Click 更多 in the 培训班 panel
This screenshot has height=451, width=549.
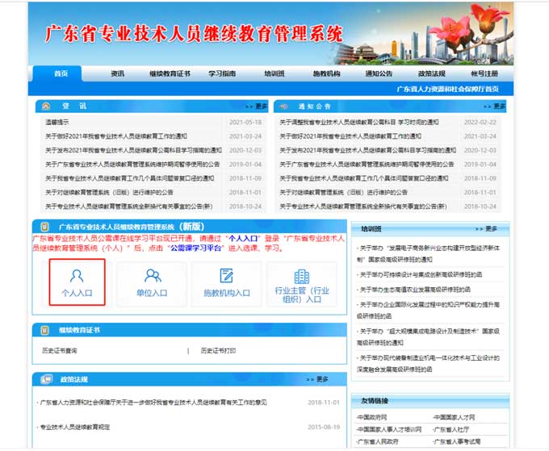click(x=486, y=228)
